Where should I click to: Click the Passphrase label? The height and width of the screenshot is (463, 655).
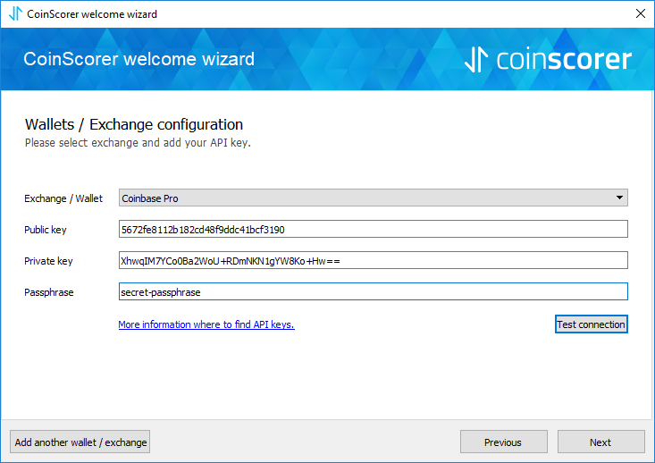pyautogui.click(x=49, y=292)
